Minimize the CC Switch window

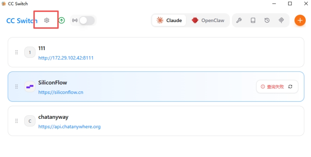tap(274, 4)
